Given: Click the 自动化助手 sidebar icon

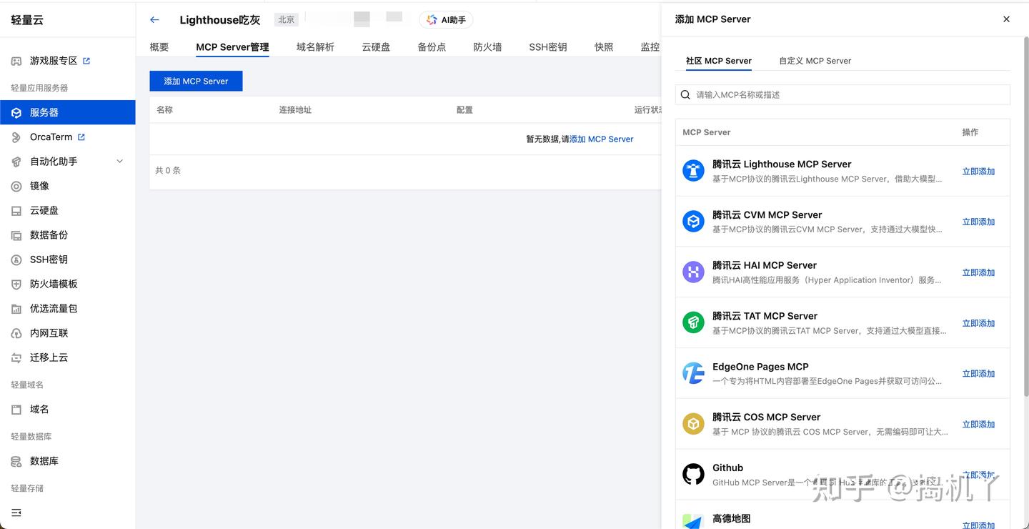Looking at the screenshot, I should click(x=16, y=162).
